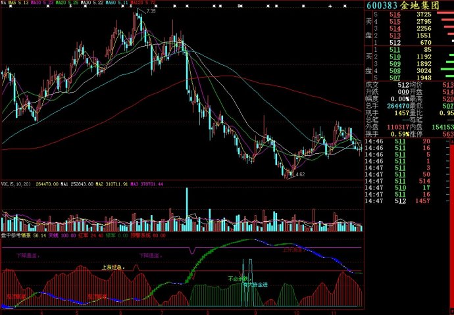454x315 pixels.
Task: Click buy level 3 price 509
Action: point(395,64)
